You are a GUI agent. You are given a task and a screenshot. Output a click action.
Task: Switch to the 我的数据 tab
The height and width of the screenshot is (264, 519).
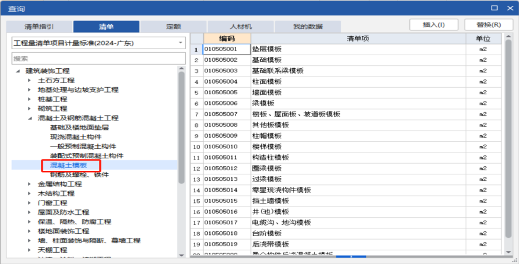[x=308, y=27]
